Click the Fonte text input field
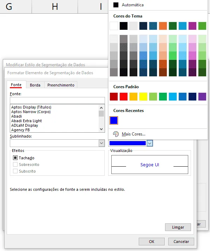Screen dimensions: 210x251 [x=57, y=100]
